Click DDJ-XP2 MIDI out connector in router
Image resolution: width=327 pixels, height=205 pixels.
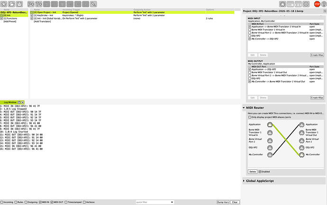[301, 148]
